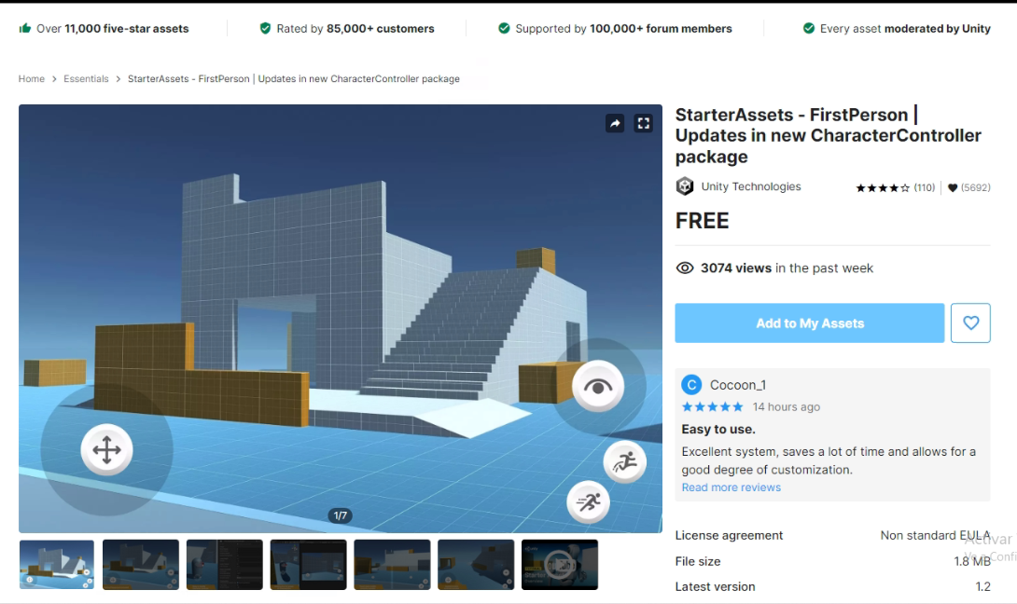Click the thumbs-up five-star assets icon
Screen dimensions: 1017x604
(25, 28)
